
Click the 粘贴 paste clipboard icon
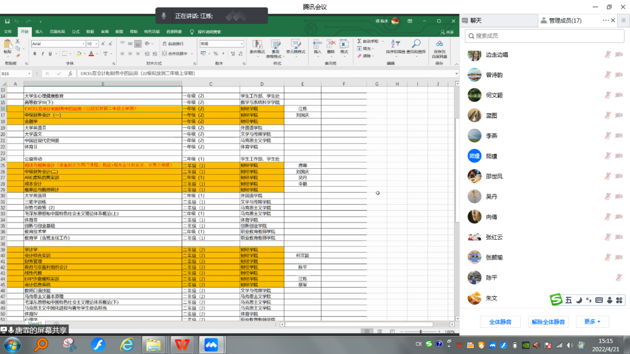pyautogui.click(x=7, y=45)
